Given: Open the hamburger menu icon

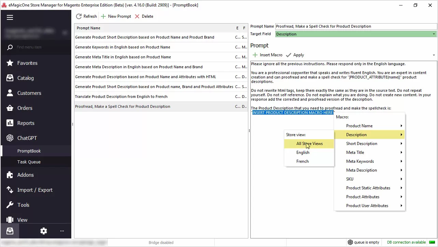Looking at the screenshot, I should 10,17.
